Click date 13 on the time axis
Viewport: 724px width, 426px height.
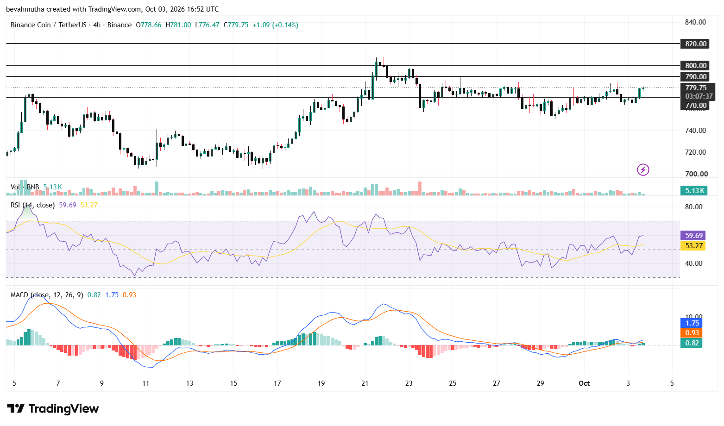(189, 383)
